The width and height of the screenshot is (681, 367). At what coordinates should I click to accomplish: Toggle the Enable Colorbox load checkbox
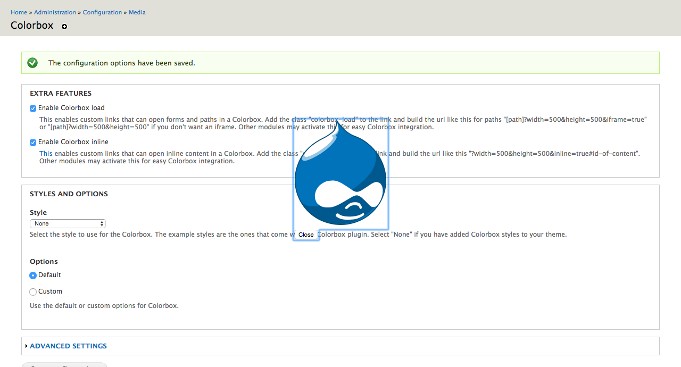[x=33, y=109]
